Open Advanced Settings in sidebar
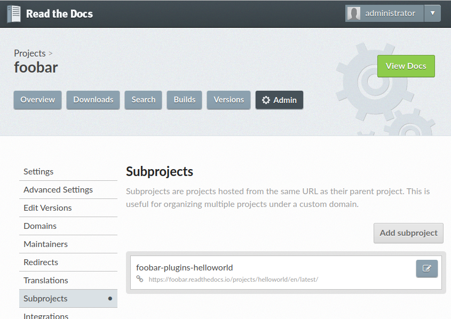The image size is (451, 319). pos(68,190)
